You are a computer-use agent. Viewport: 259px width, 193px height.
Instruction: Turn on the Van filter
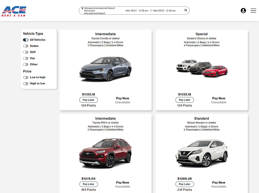26,58
